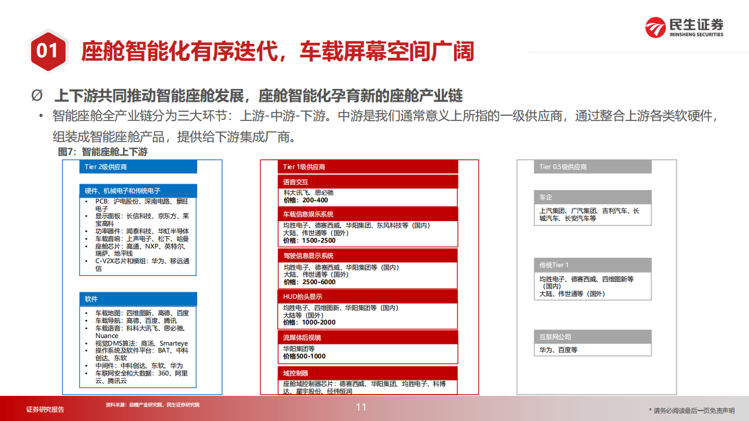Click the price 200-400 text
Screen dimensions: 749x421
click(305, 200)
